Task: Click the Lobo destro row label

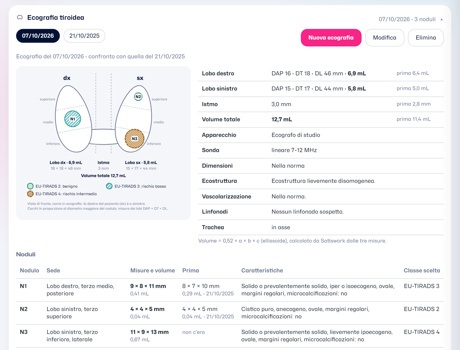Action: pos(218,74)
